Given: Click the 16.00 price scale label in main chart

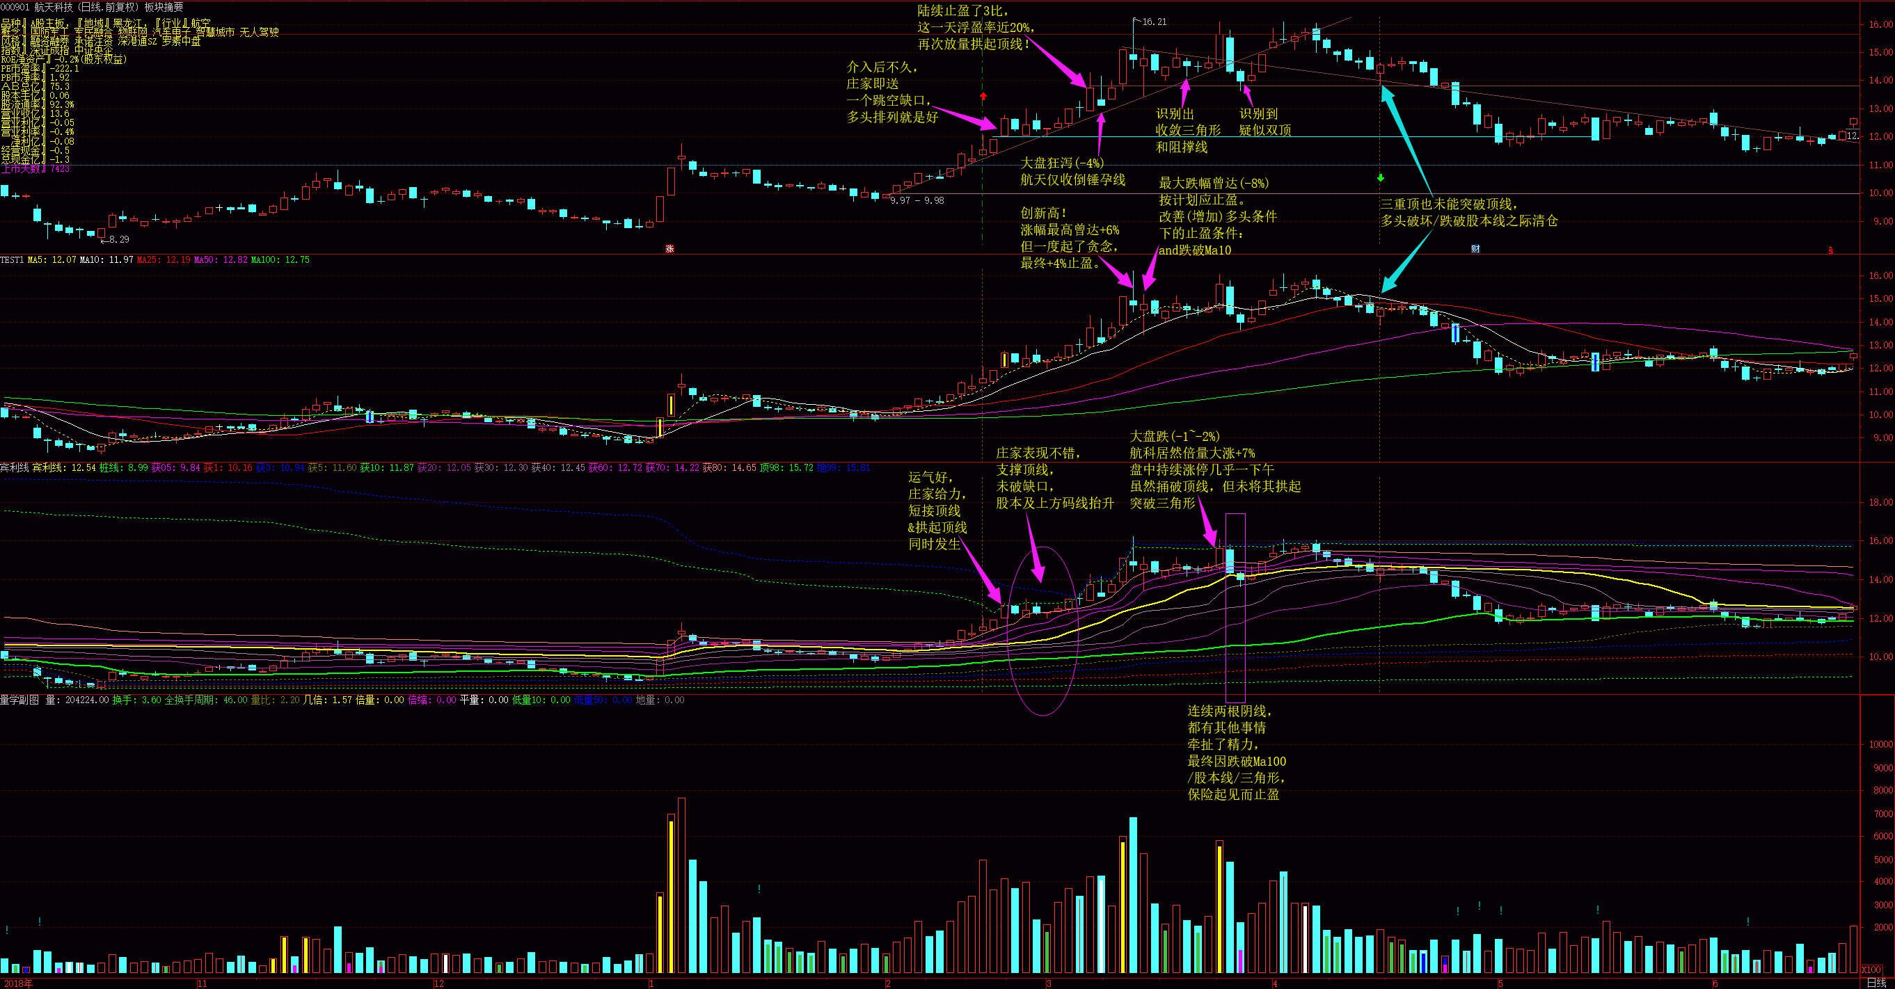Looking at the screenshot, I should pos(1880,24).
